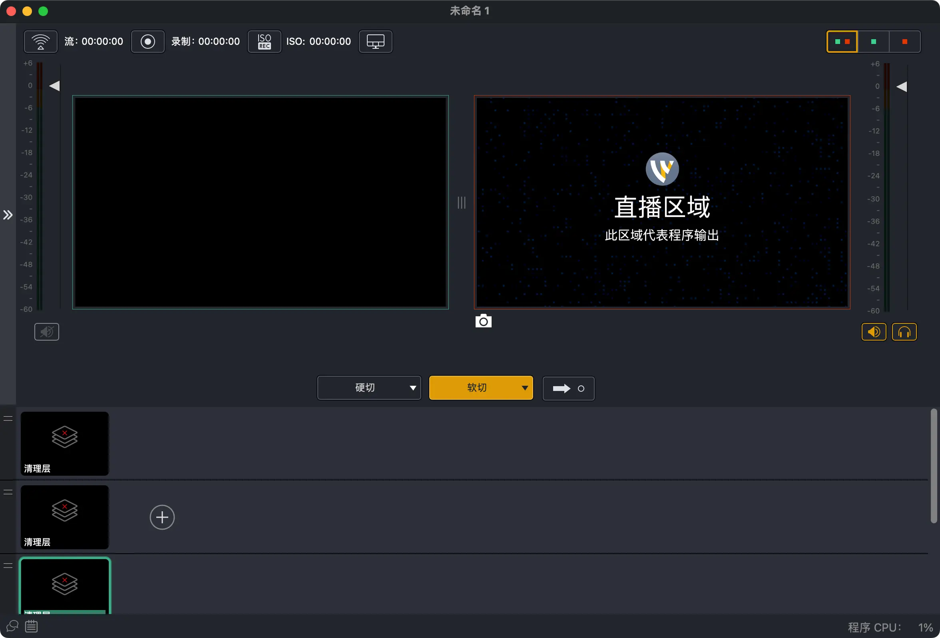The image size is (940, 638).
Task: Click the headphones monitoring icon
Action: pyautogui.click(x=904, y=332)
